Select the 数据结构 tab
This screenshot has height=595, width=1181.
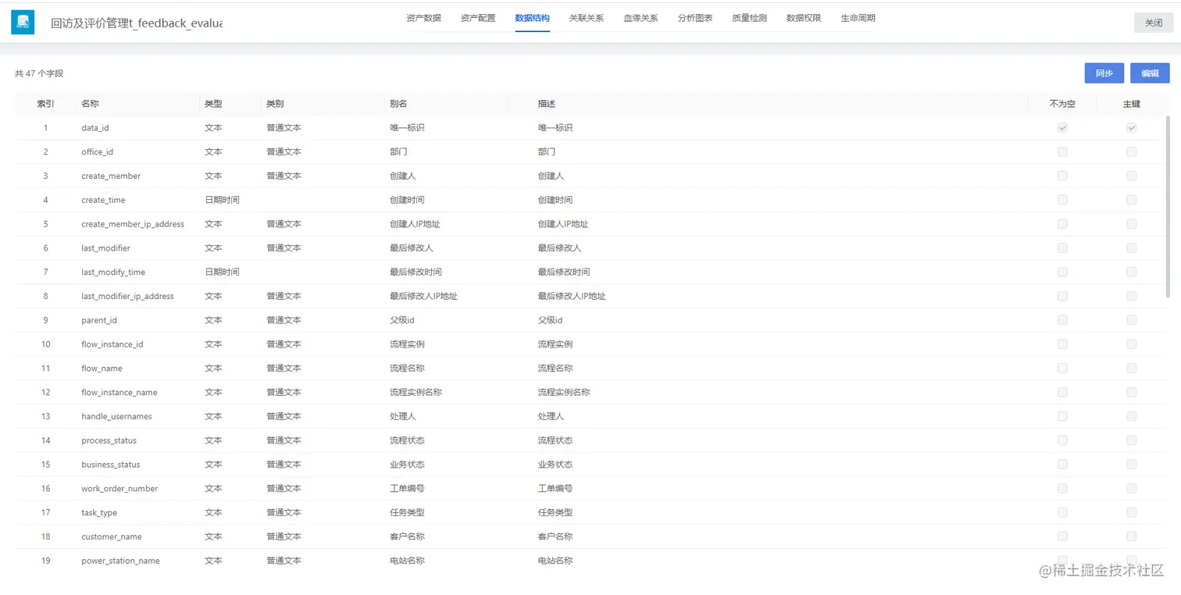tap(532, 17)
